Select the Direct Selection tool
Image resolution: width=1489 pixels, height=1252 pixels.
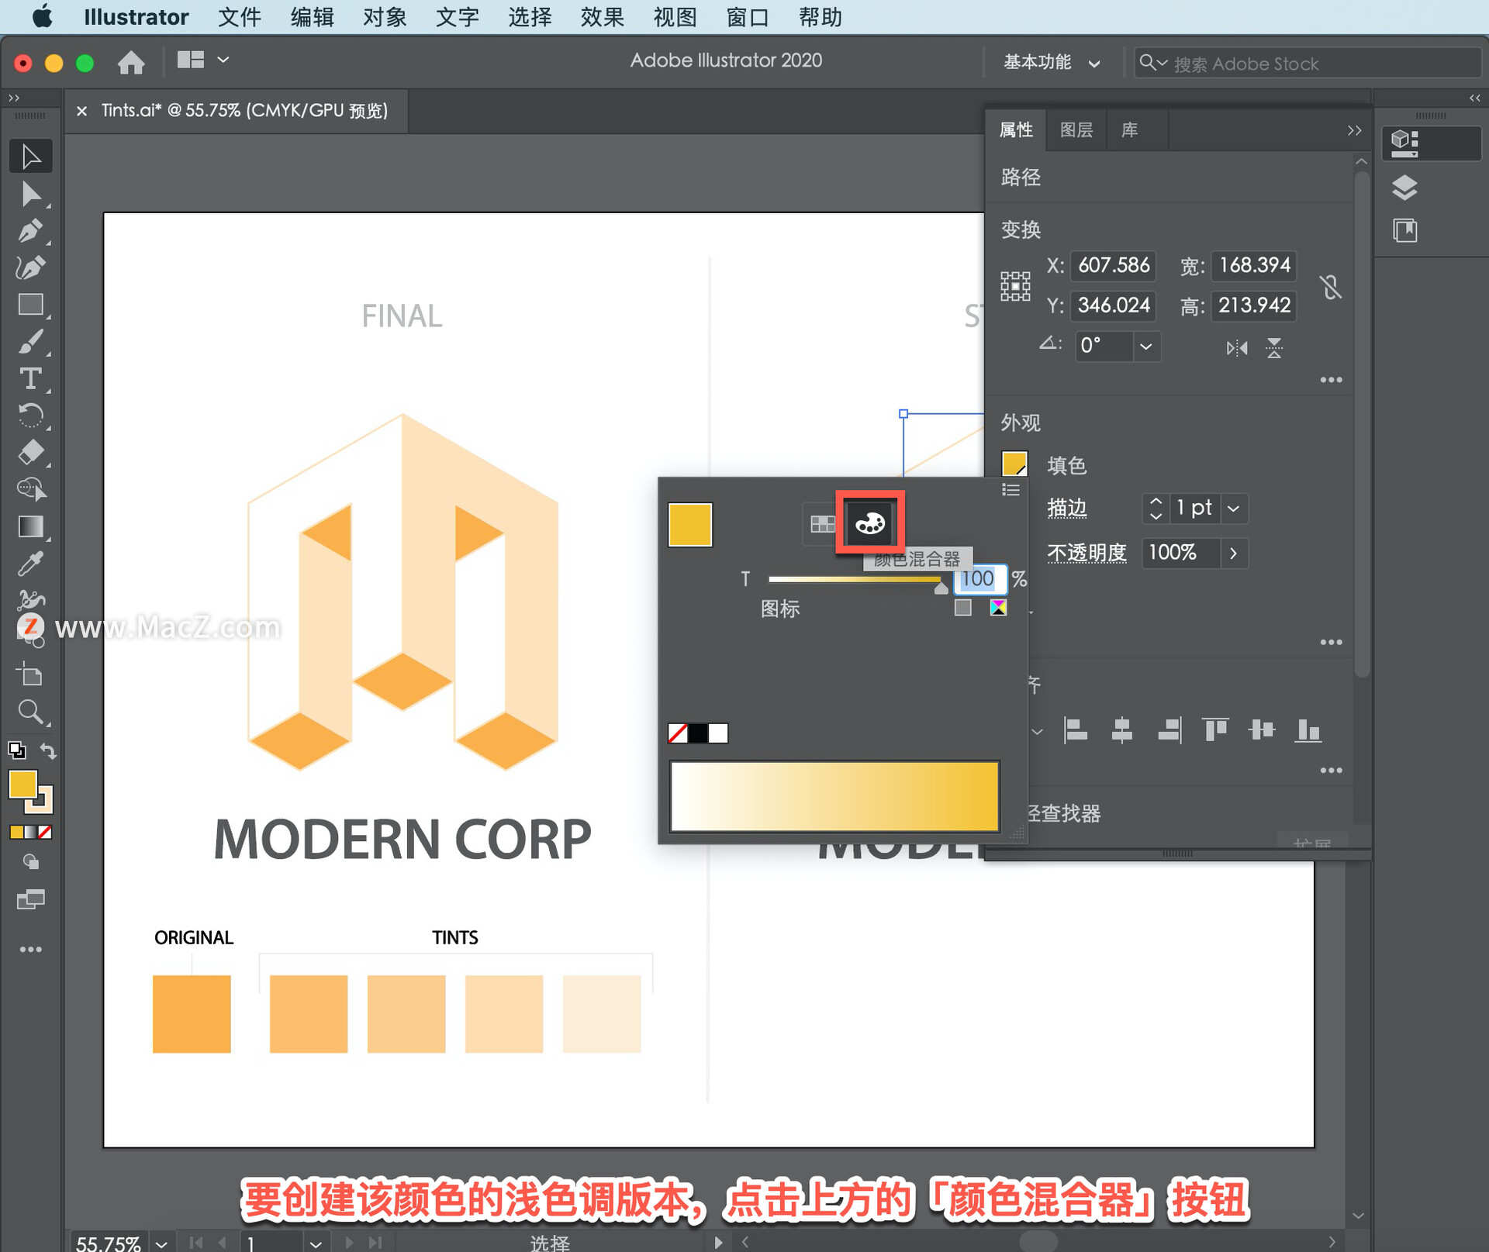click(30, 194)
